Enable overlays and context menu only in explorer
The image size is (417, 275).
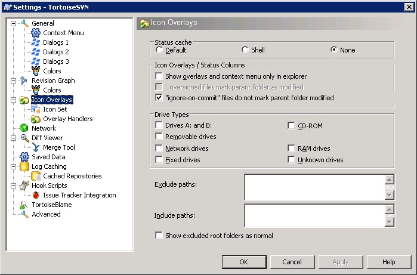(x=159, y=76)
